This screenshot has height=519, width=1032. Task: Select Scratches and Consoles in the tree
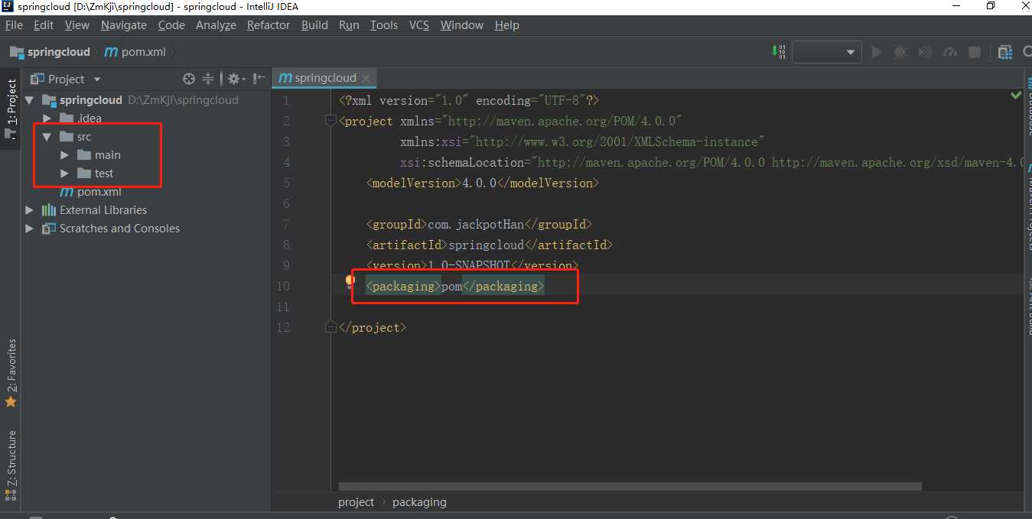(111, 229)
